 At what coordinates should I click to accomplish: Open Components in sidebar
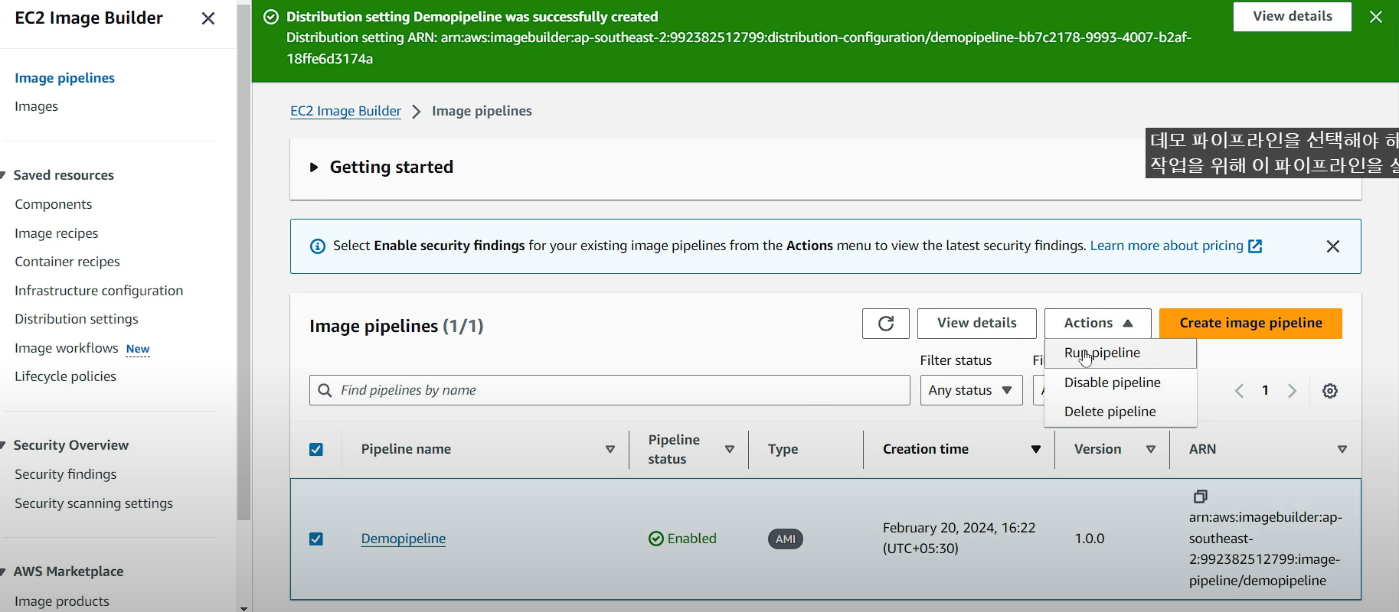click(x=54, y=204)
